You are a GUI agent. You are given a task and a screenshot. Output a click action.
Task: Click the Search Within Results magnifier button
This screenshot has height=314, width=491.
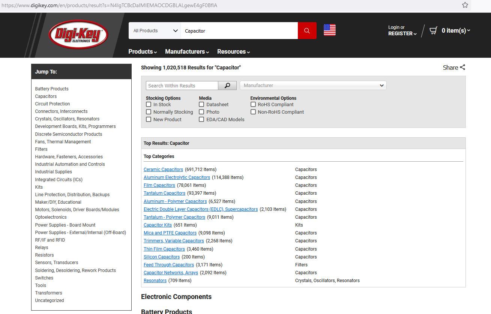click(227, 86)
